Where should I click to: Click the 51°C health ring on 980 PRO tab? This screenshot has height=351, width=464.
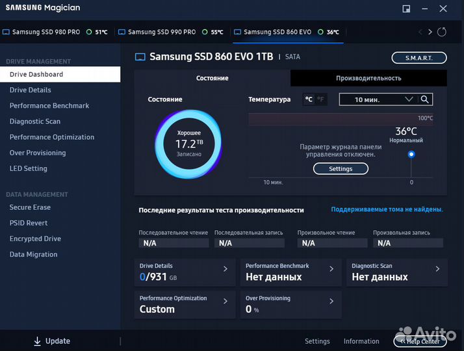[x=89, y=32]
